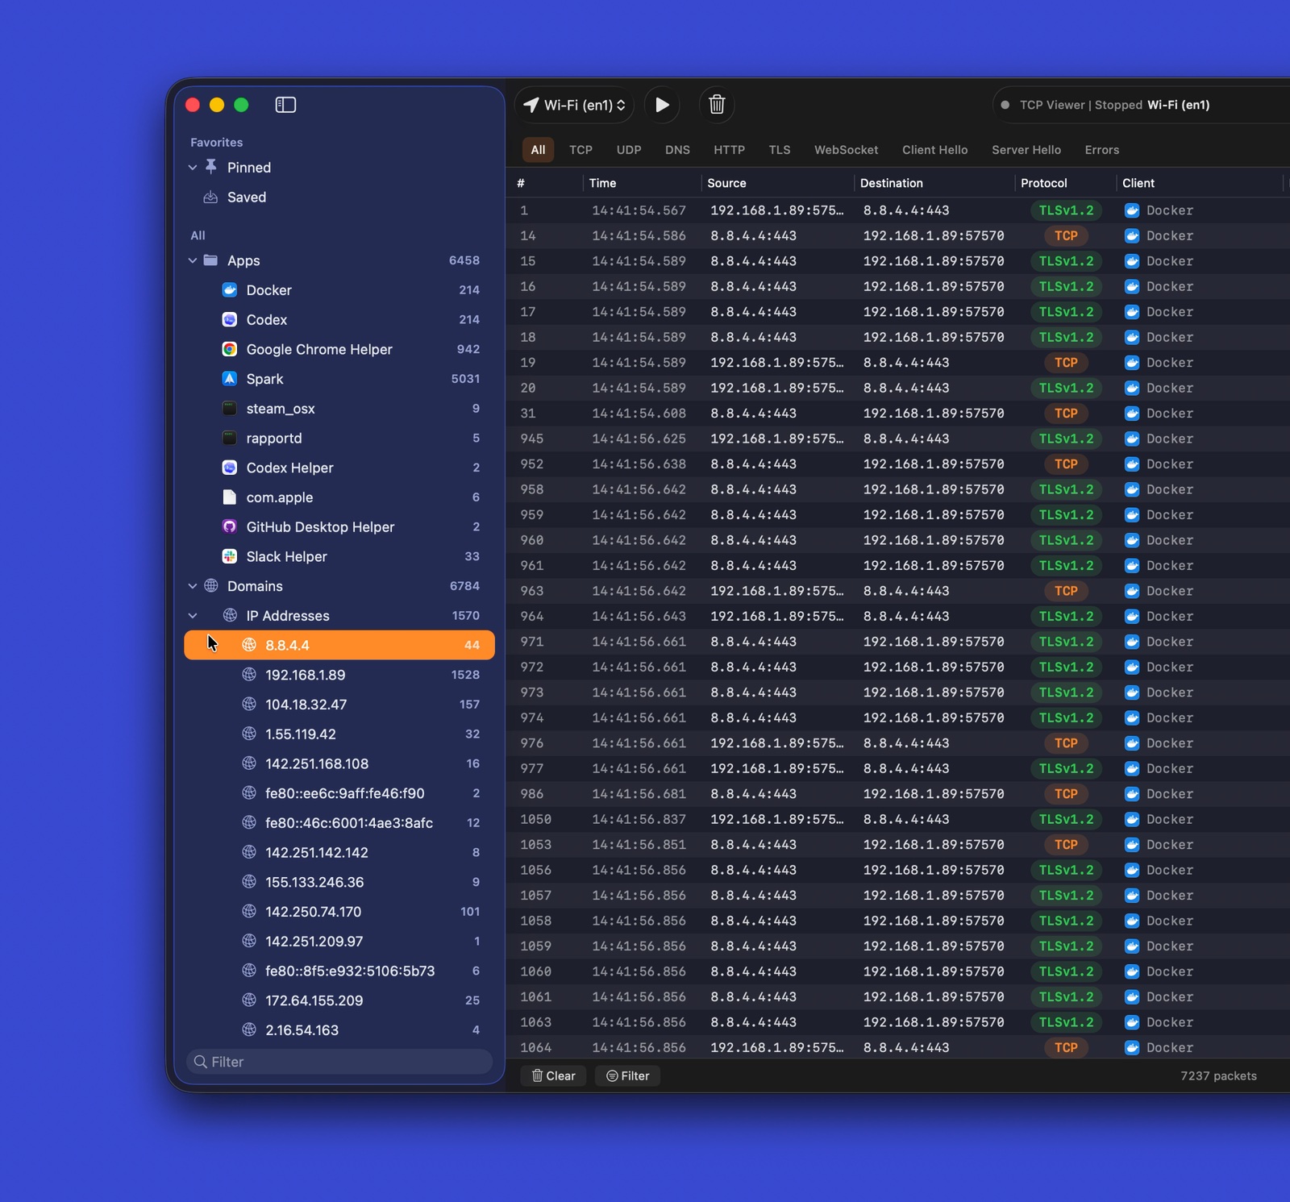Collapse the IP Addresses chevron

(x=193, y=616)
